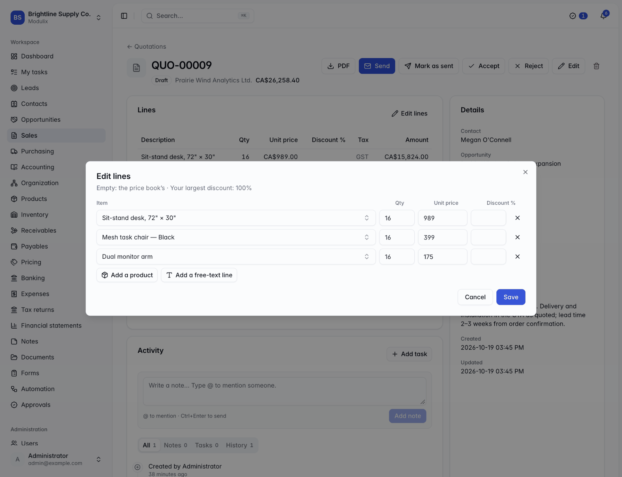The width and height of the screenshot is (622, 477).
Task: Open the notifications bell
Action: [x=603, y=16]
